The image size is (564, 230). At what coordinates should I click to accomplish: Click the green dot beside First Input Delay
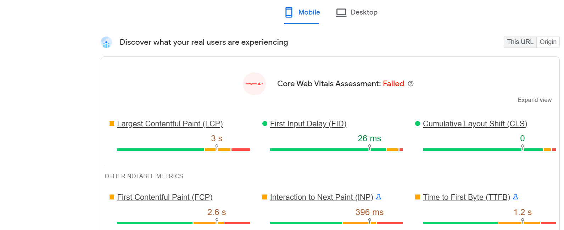point(264,124)
